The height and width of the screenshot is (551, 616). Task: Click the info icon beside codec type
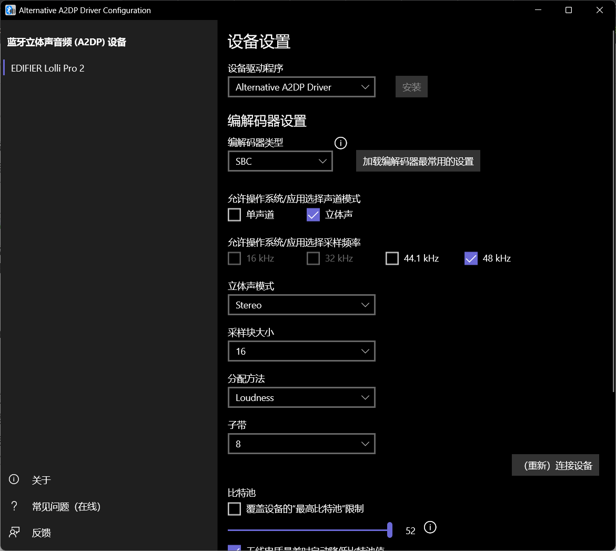pos(341,143)
